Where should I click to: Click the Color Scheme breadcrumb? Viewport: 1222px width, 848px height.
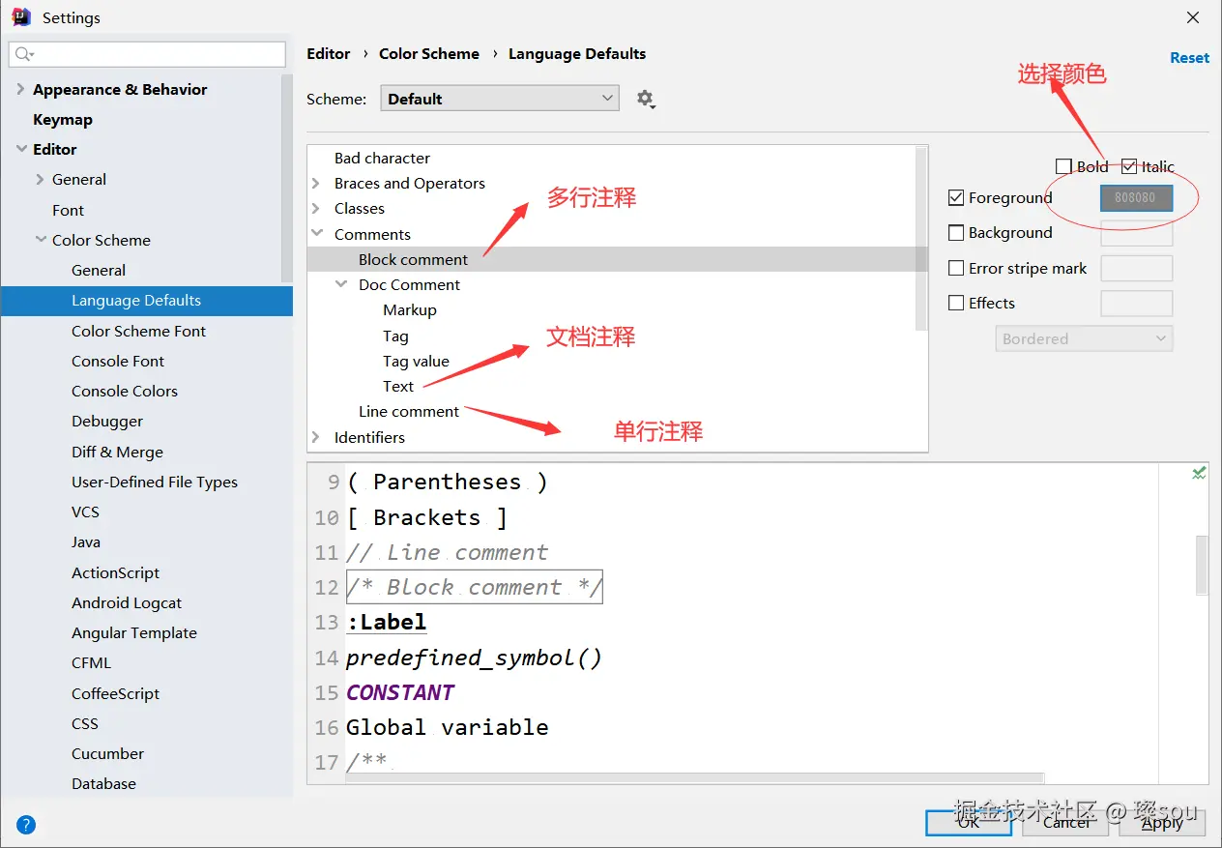click(429, 54)
